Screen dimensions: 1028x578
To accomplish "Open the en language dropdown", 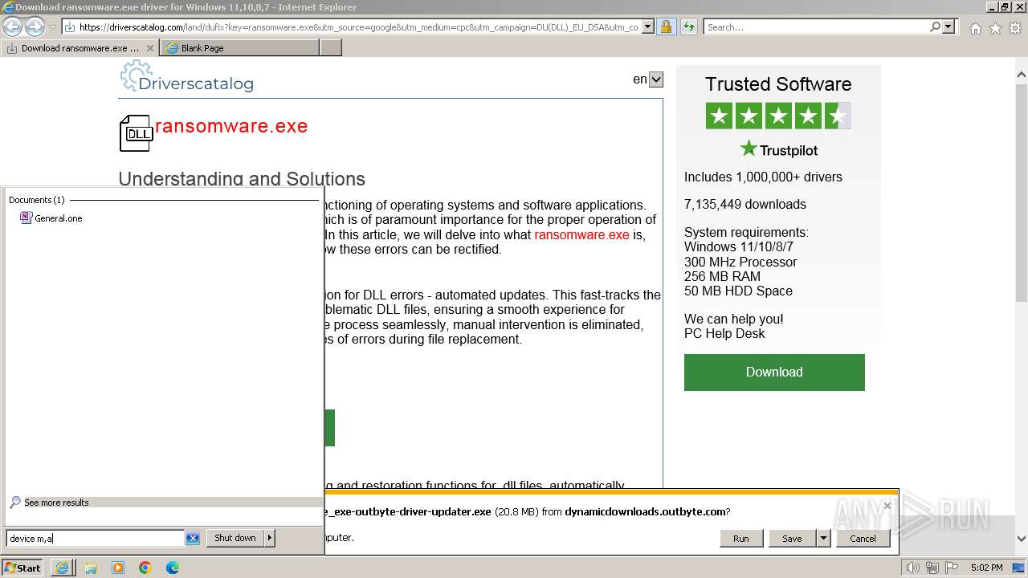I will click(x=655, y=79).
